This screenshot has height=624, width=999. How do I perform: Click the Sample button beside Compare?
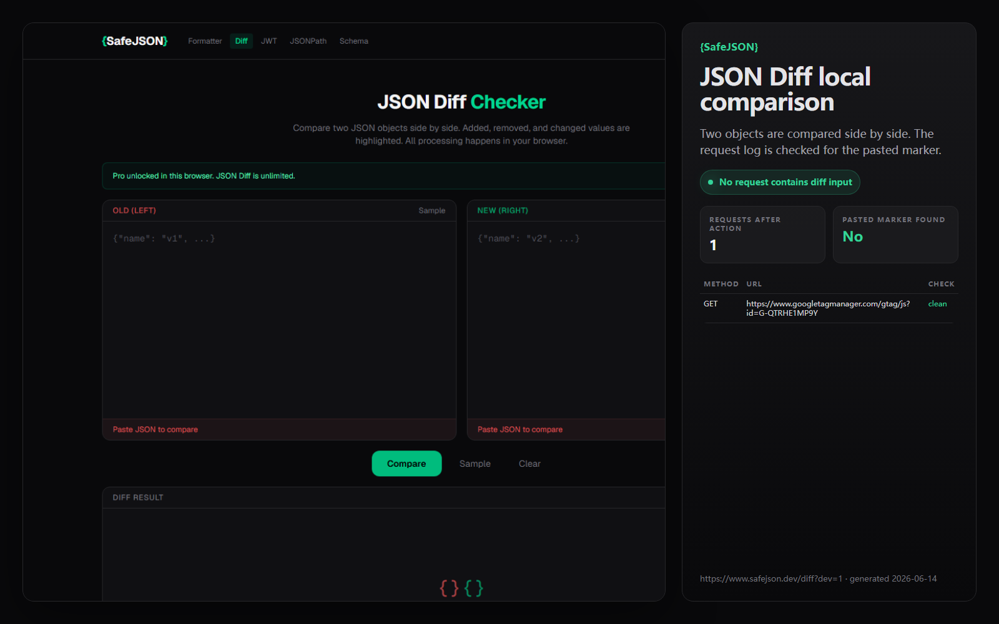click(475, 464)
